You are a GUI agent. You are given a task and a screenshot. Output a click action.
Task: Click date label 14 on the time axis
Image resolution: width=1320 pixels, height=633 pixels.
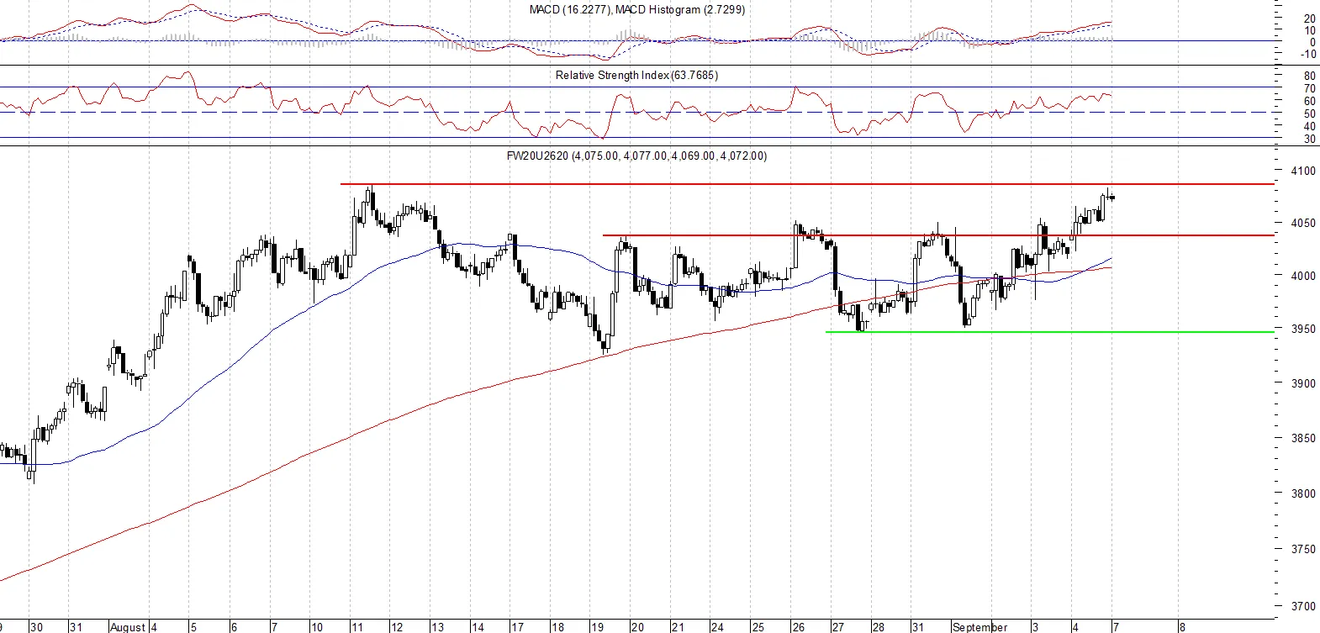click(478, 627)
